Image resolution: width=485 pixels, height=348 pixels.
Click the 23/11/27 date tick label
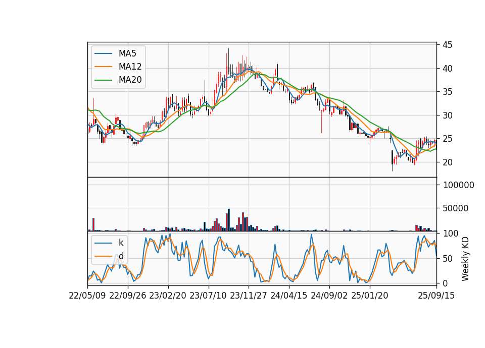click(x=249, y=296)
